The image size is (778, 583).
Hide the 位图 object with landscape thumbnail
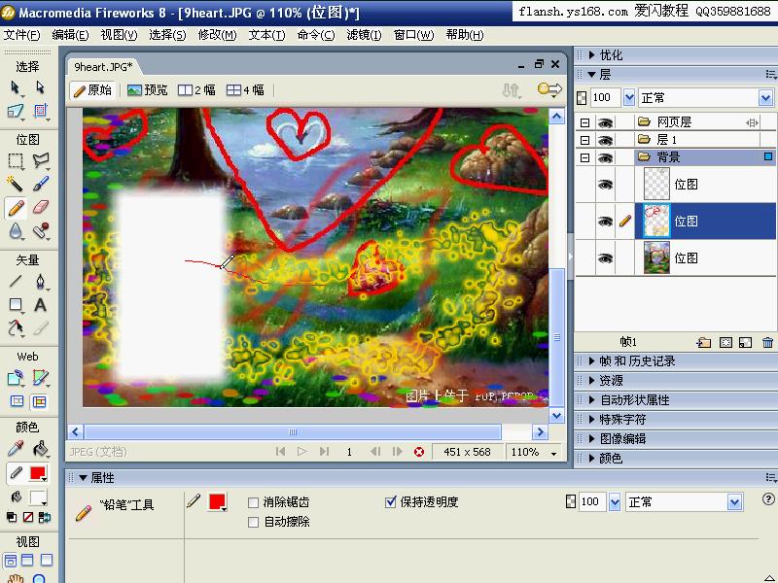point(605,257)
